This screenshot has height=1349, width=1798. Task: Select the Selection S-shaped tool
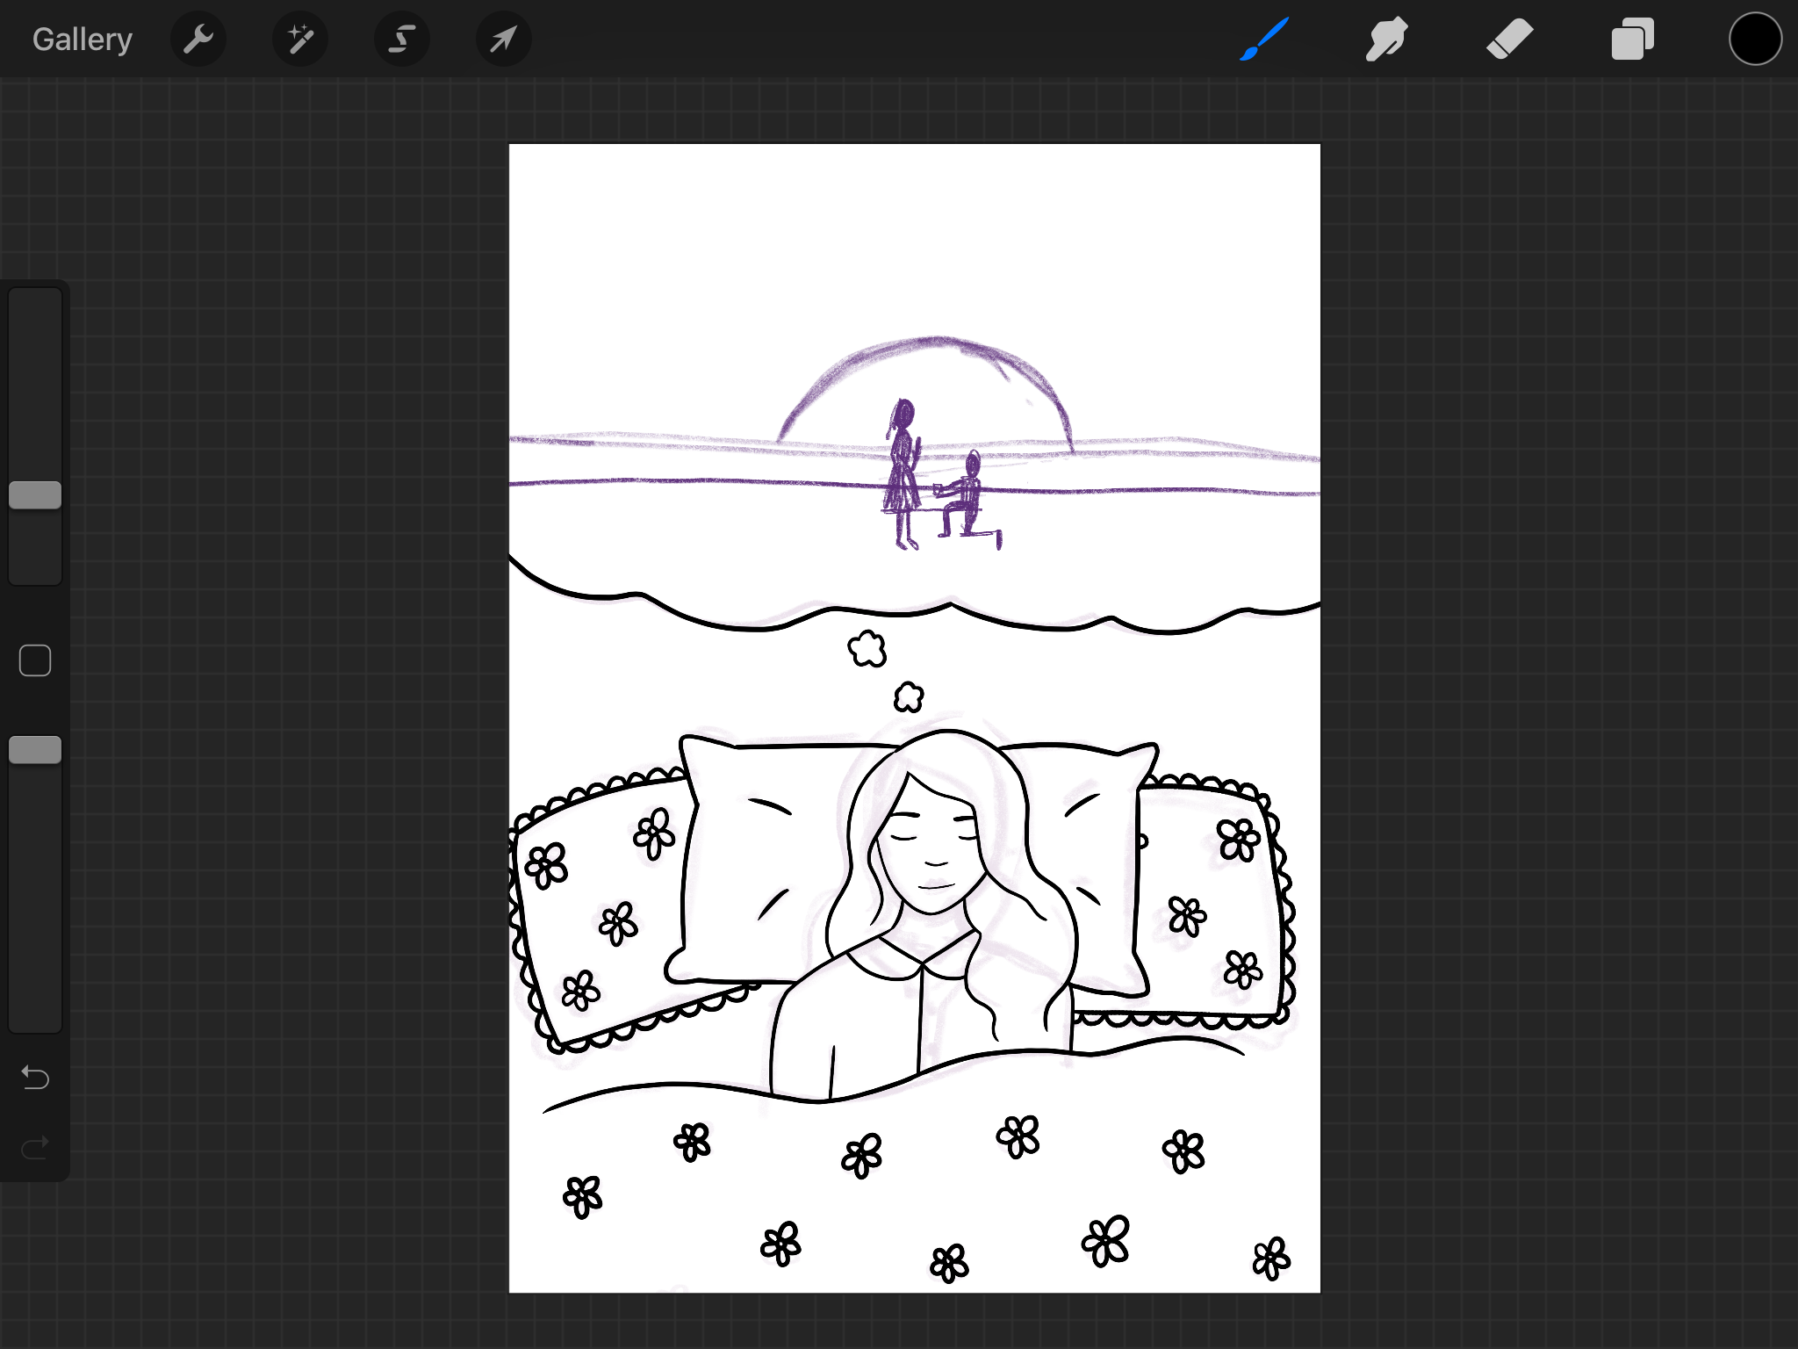pos(402,40)
